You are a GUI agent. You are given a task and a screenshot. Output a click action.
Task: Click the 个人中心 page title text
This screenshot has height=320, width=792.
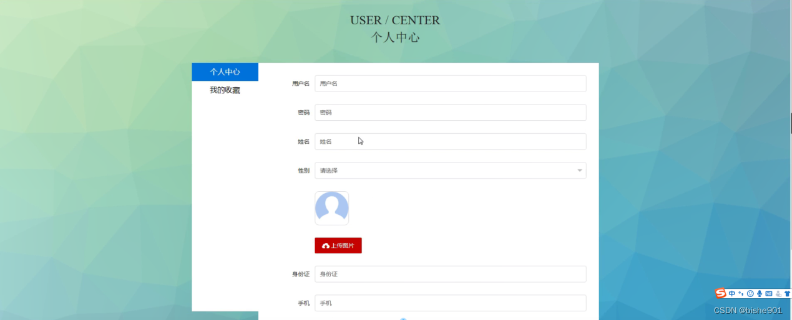395,37
